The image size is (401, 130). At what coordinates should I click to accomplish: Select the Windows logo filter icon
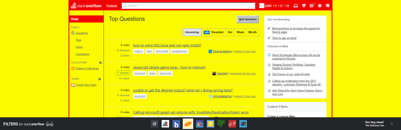[243, 124]
